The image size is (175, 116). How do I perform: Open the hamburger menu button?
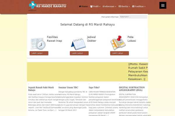[x=163, y=5]
